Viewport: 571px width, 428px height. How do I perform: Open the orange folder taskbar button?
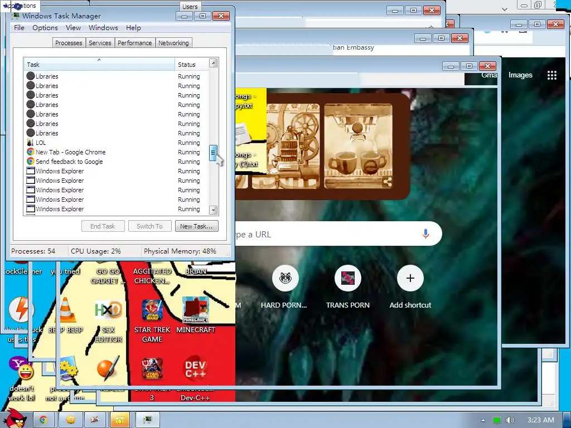(120, 420)
